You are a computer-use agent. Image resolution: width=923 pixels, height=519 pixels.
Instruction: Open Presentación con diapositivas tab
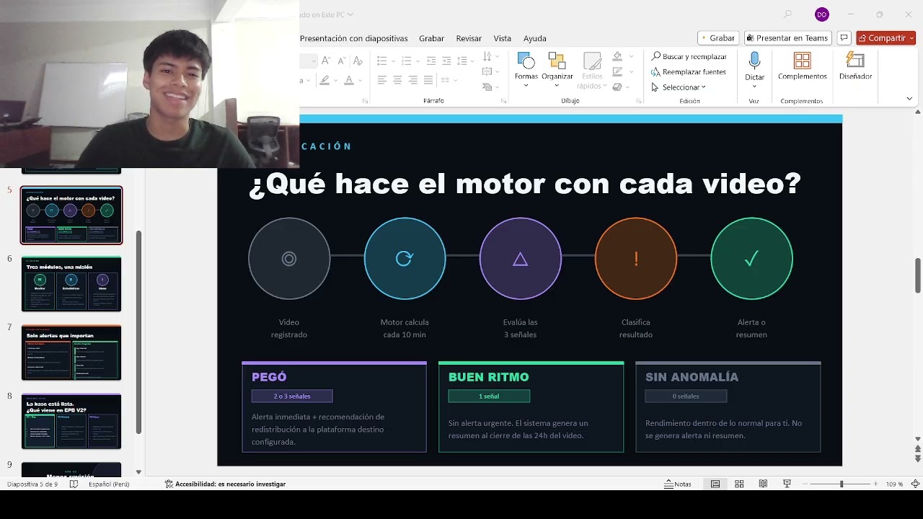click(353, 38)
